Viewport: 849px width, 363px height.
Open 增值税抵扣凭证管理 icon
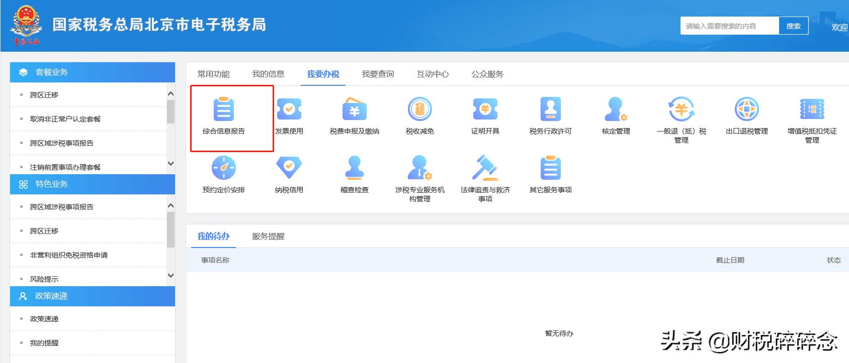tap(812, 109)
